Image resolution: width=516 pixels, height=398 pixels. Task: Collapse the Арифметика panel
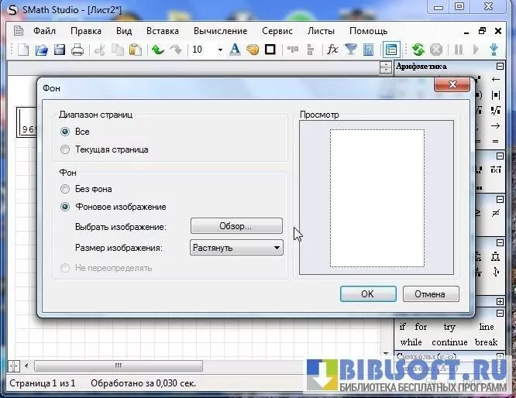[x=499, y=67]
